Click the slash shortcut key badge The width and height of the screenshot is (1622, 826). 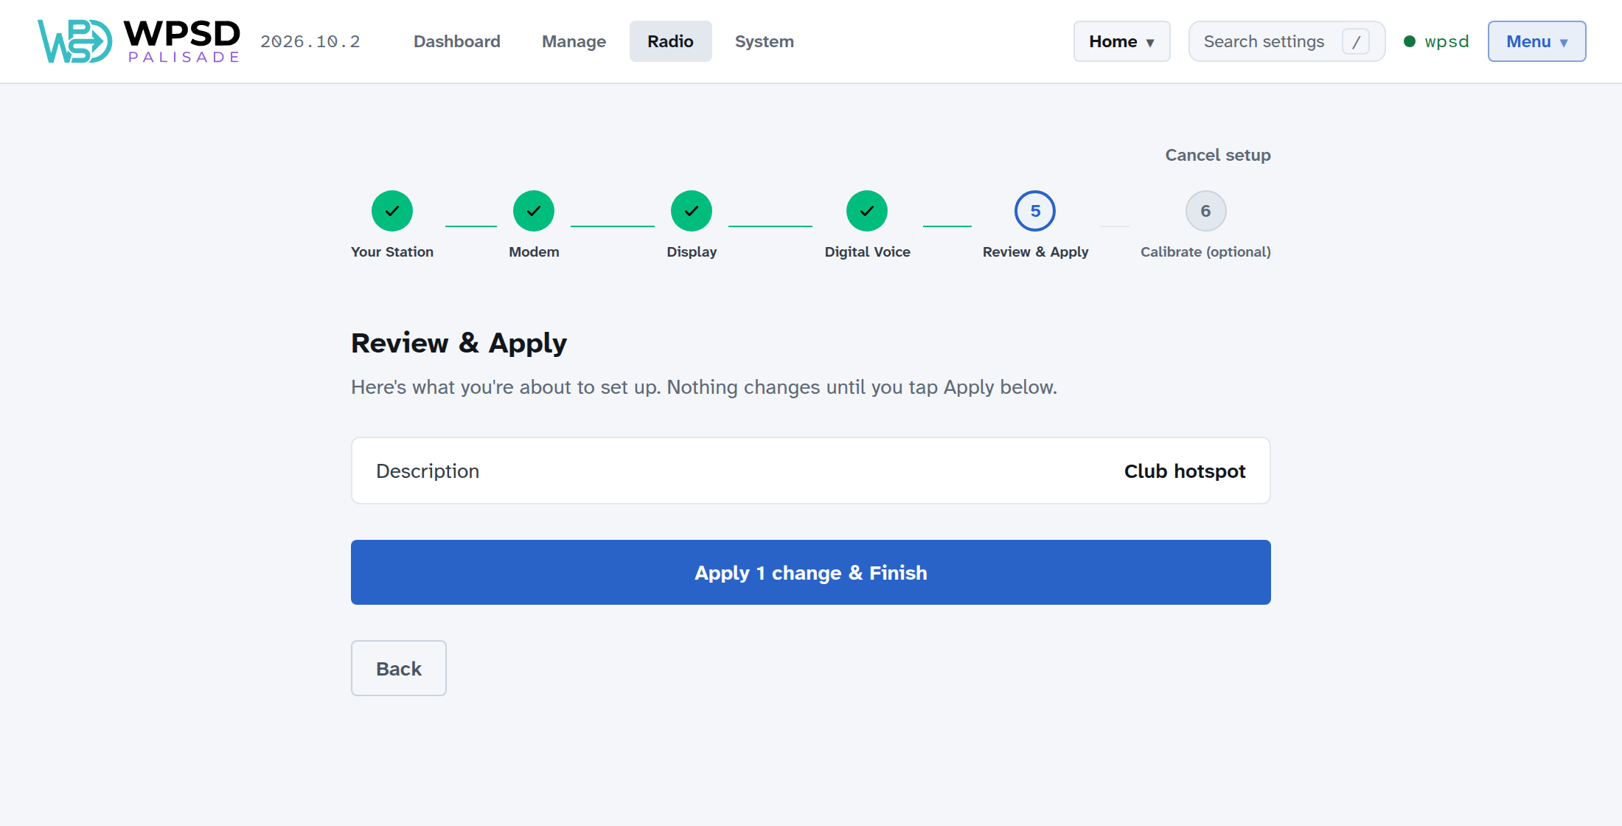1356,41
